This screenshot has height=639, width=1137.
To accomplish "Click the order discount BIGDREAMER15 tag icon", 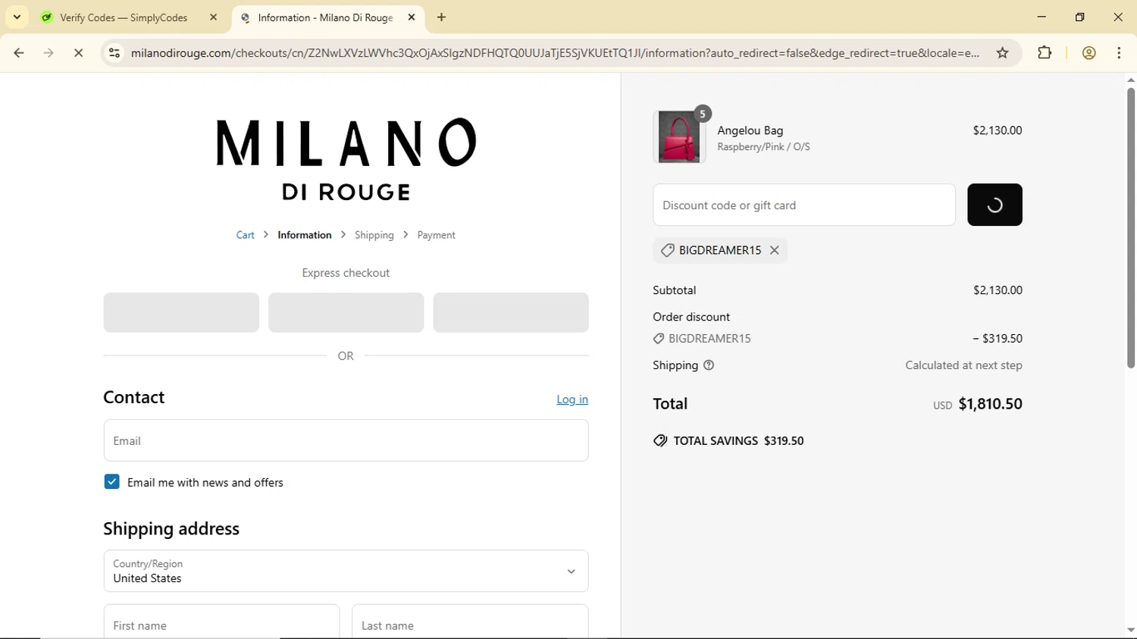I will coord(659,339).
